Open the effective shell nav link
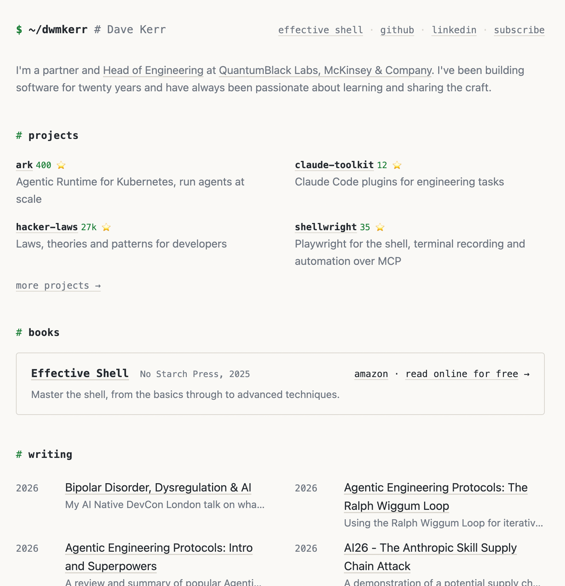The image size is (565, 586). click(x=320, y=30)
